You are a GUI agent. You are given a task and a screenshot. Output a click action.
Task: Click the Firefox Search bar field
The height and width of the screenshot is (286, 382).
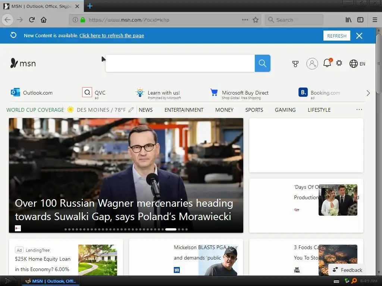[x=294, y=20]
